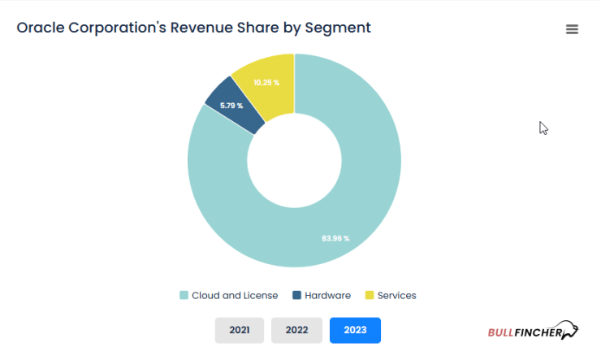Select the 2021 year button
The width and height of the screenshot is (601, 360).
(x=239, y=330)
